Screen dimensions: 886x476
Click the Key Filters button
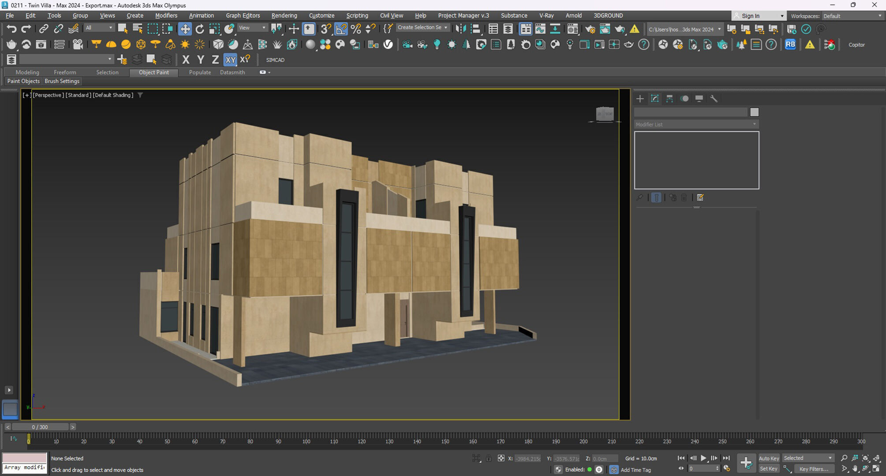(814, 469)
